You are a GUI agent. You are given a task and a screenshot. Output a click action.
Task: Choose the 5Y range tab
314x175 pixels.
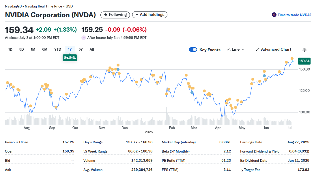tap(81, 49)
